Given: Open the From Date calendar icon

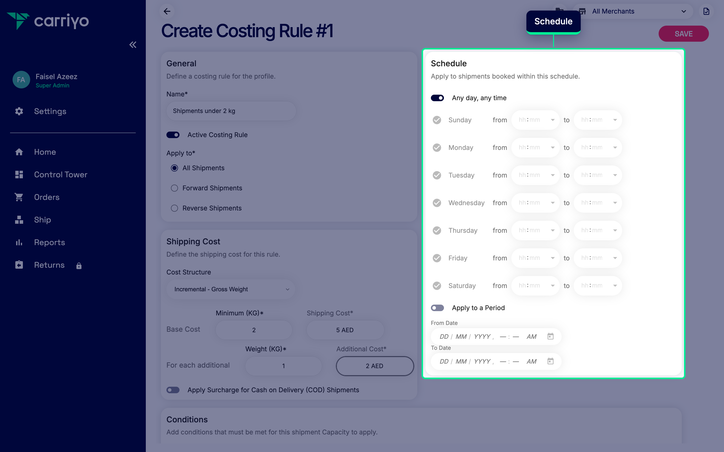Looking at the screenshot, I should tap(551, 336).
